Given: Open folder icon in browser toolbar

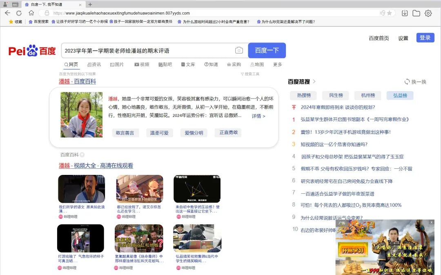Looking at the screenshot, I should tap(416, 13).
